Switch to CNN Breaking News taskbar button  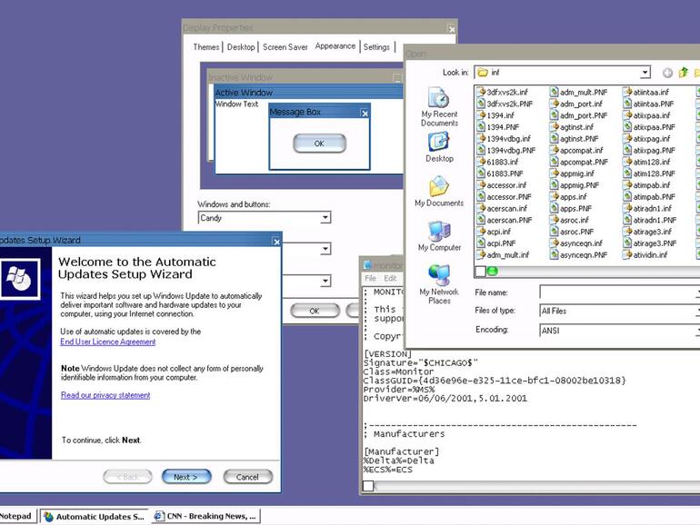pos(205,516)
